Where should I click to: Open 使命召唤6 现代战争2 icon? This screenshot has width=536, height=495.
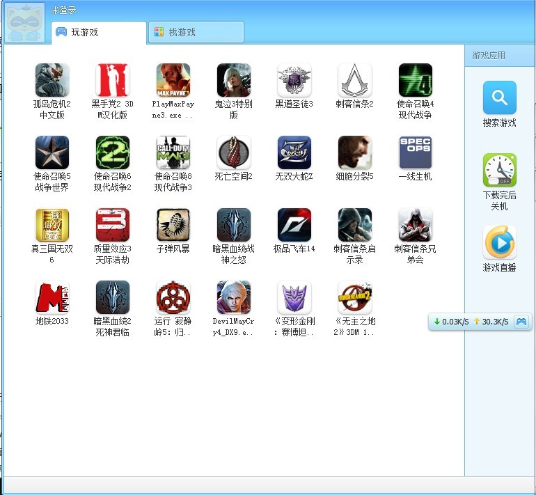(113, 152)
